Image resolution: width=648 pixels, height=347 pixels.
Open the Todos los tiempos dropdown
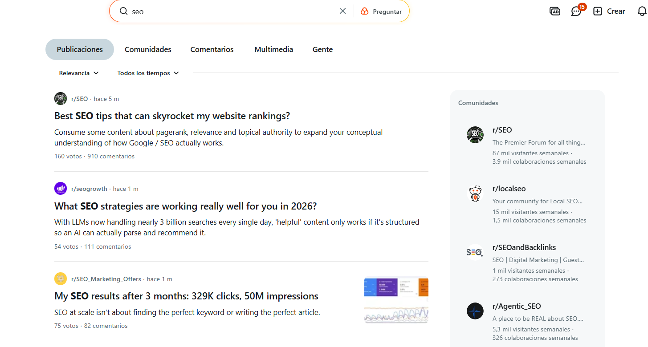[148, 73]
